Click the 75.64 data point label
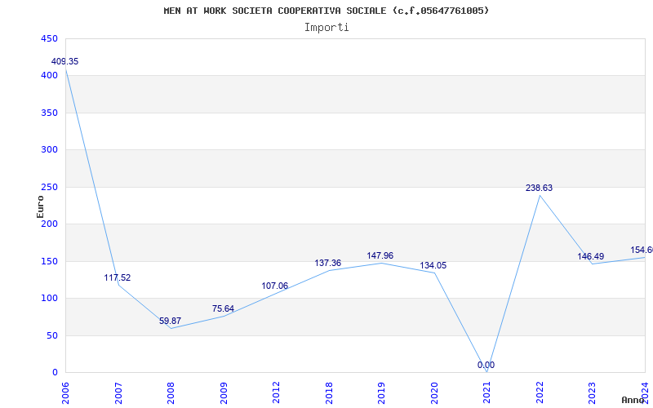 tap(223, 309)
